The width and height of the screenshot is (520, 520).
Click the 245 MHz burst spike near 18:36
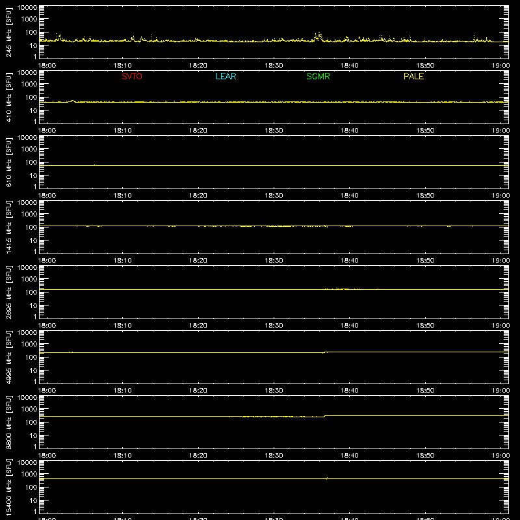coord(318,36)
